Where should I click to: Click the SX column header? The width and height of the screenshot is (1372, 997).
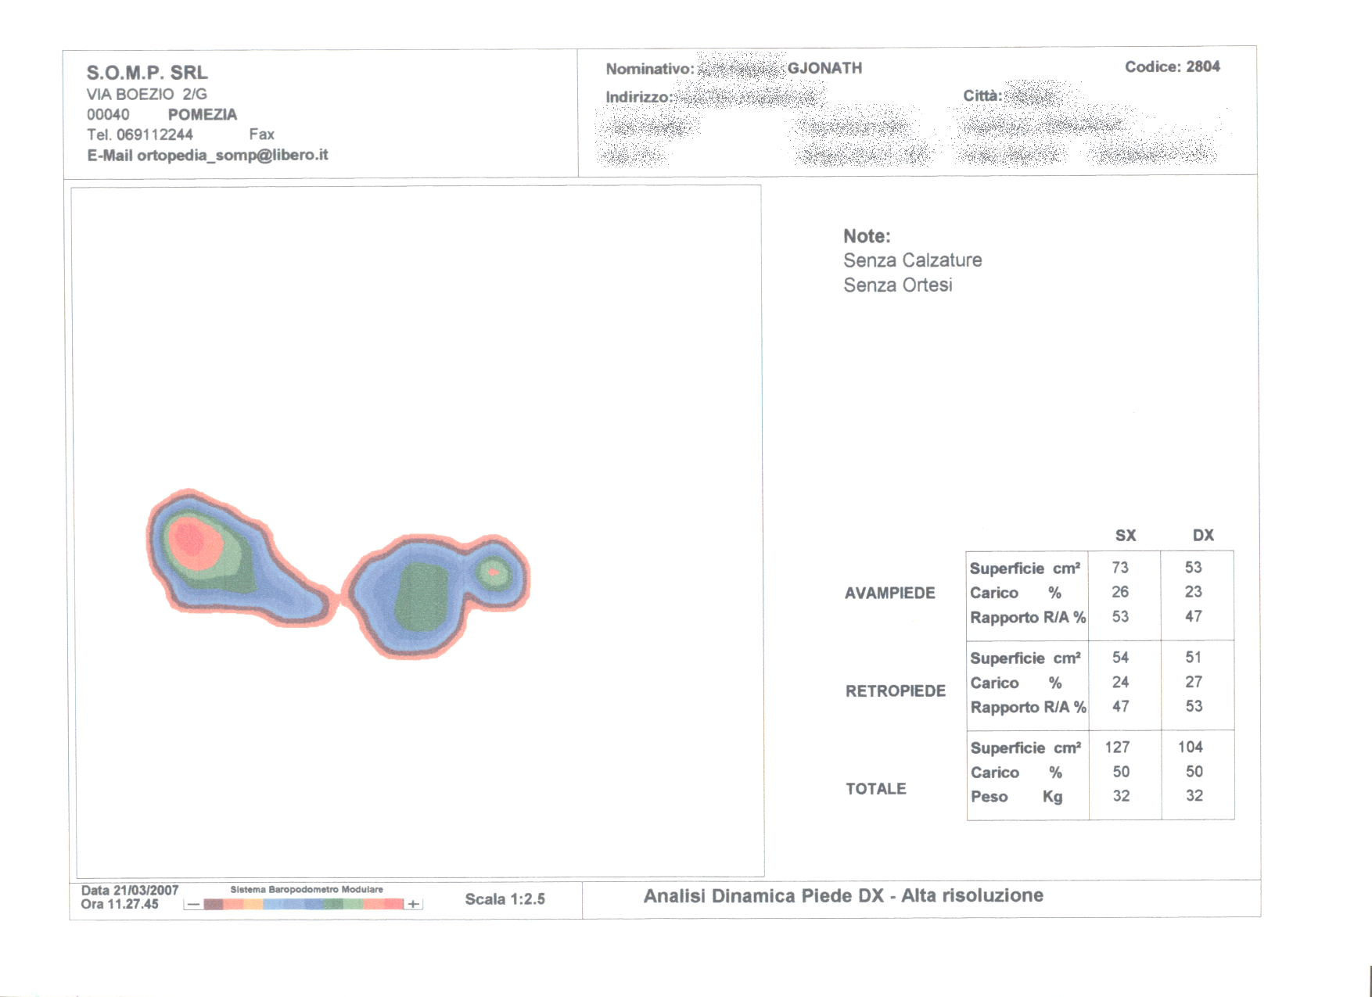[x=1125, y=536]
